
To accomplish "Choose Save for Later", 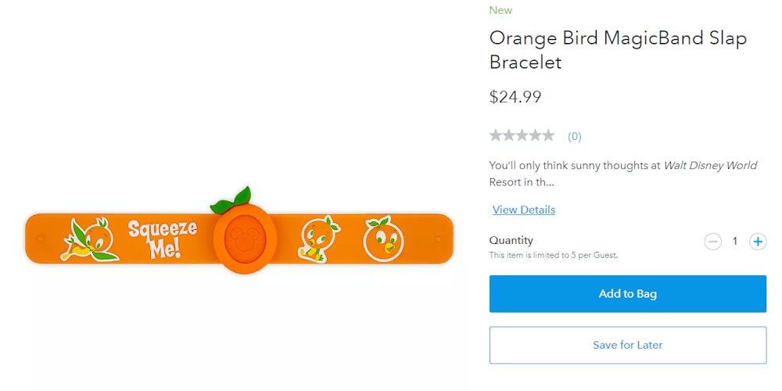I will [x=627, y=345].
